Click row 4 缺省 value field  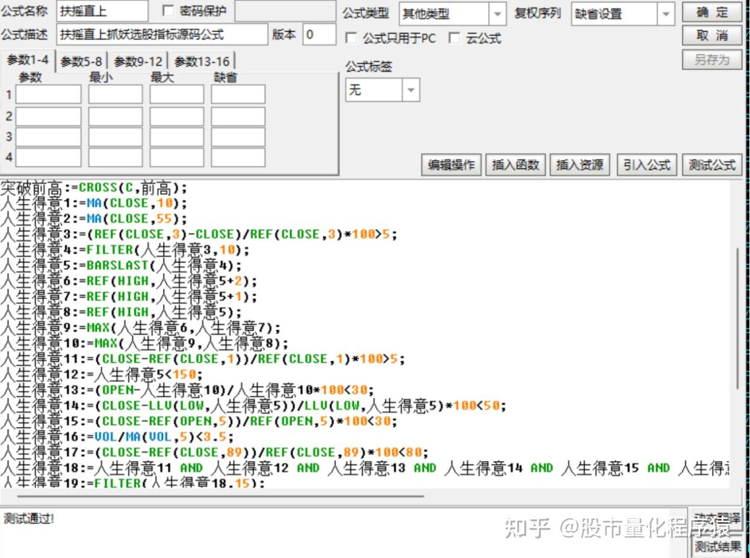click(238, 157)
